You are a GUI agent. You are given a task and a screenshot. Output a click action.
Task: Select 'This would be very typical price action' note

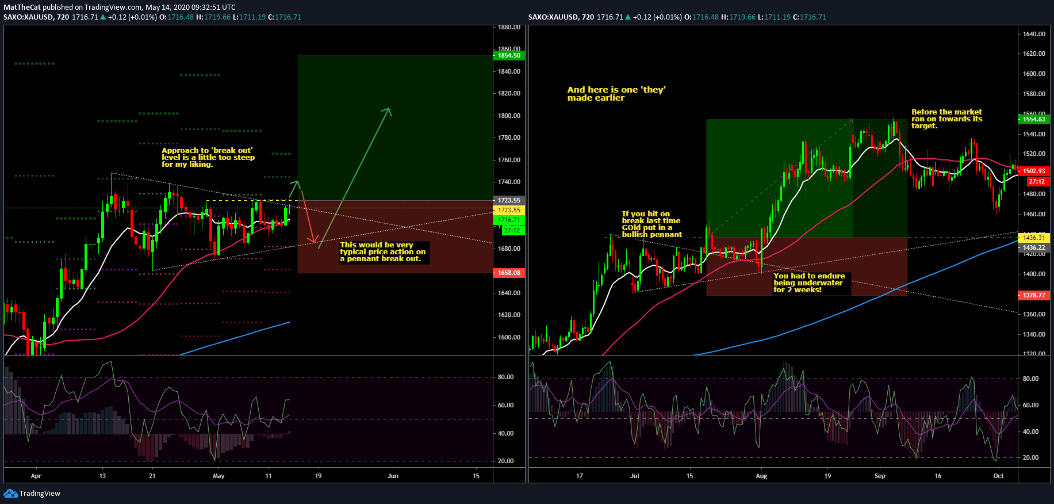pos(382,252)
